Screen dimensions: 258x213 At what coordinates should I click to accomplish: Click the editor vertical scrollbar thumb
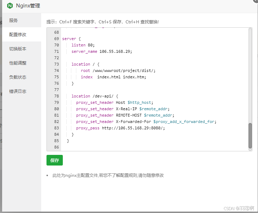pos(250,136)
